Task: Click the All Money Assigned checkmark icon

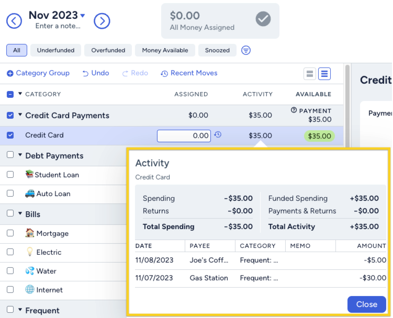Action: tap(263, 19)
